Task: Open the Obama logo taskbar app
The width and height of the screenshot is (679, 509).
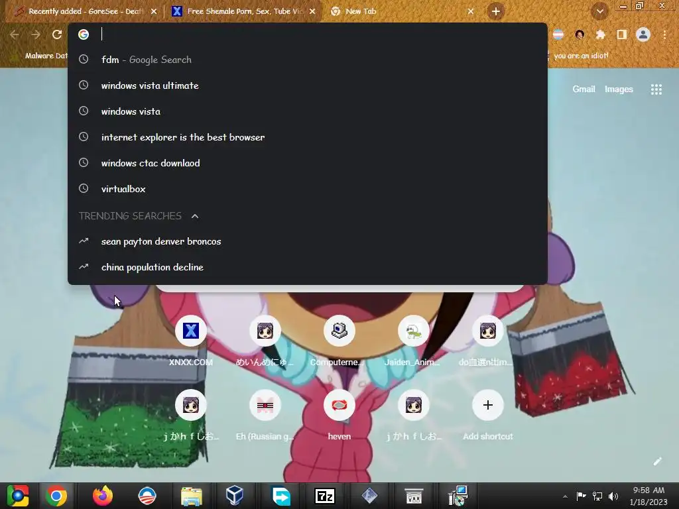Action: [x=147, y=496]
